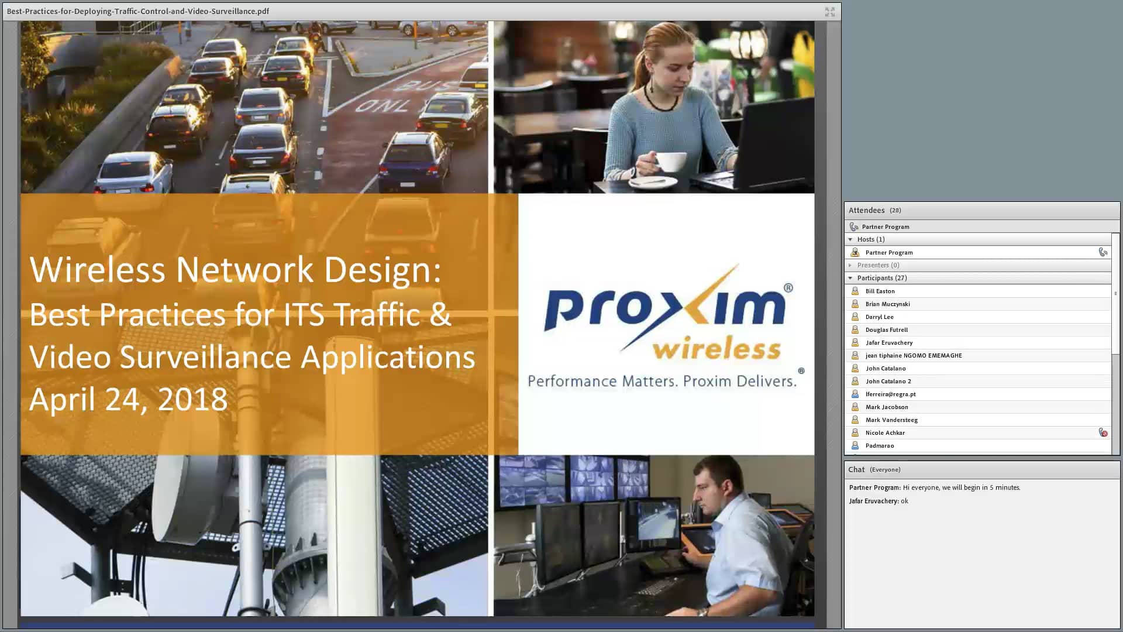Select attendee Douglas Futrell
The height and width of the screenshot is (632, 1123).
pyautogui.click(x=978, y=329)
